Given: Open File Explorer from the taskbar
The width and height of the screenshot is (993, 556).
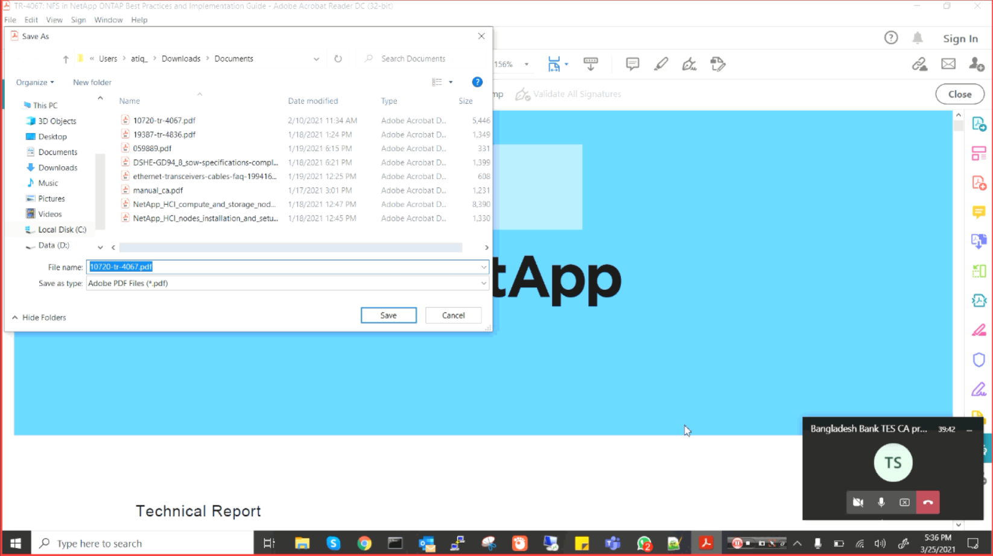Looking at the screenshot, I should (x=302, y=543).
